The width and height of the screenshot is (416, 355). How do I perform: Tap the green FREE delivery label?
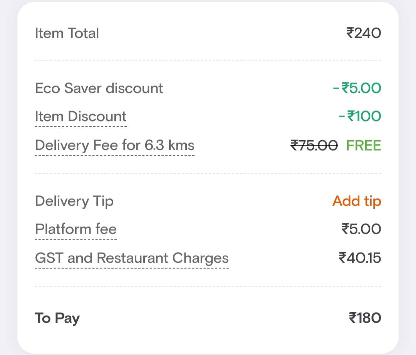click(x=363, y=146)
